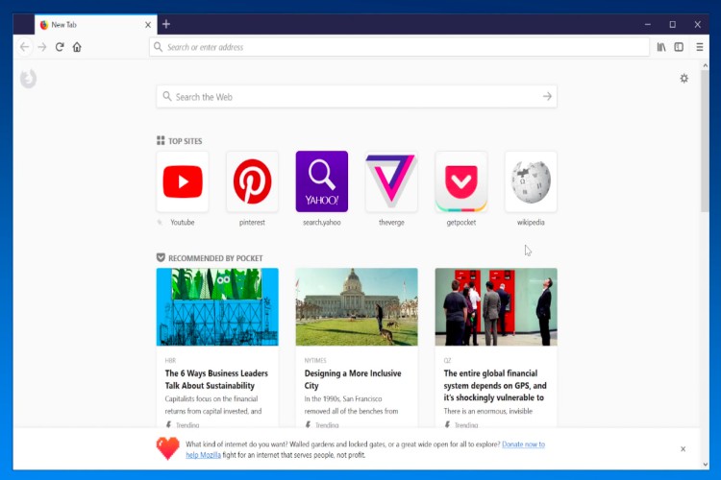The width and height of the screenshot is (721, 480).
Task: Open theverge top site tile
Action: pyautogui.click(x=391, y=181)
